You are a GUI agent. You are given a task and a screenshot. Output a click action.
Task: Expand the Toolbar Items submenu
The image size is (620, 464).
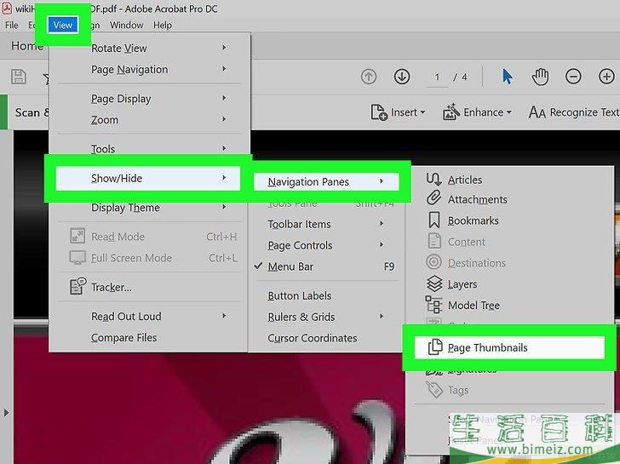pyautogui.click(x=326, y=224)
